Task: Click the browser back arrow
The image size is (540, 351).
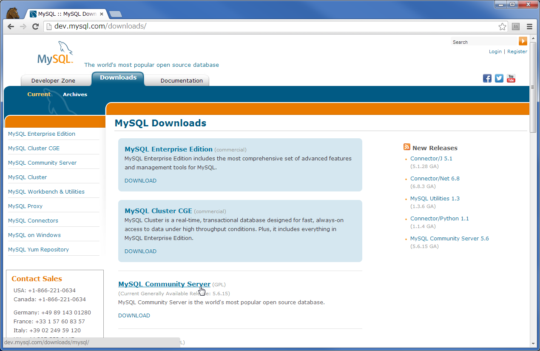Action: 11,26
